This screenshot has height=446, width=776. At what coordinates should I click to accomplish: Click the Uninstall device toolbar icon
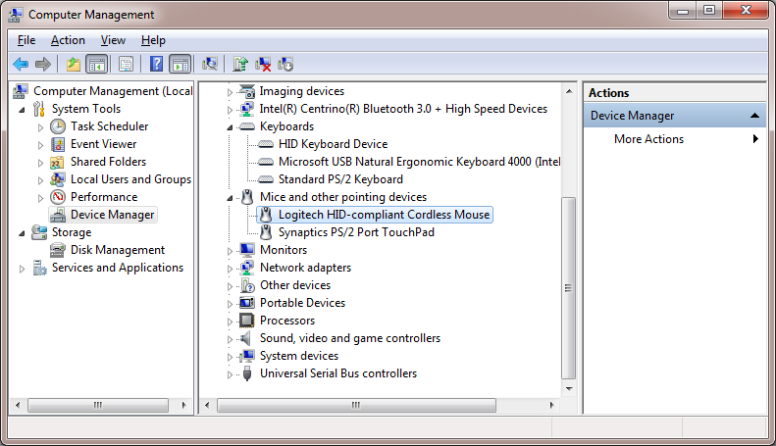(x=263, y=64)
